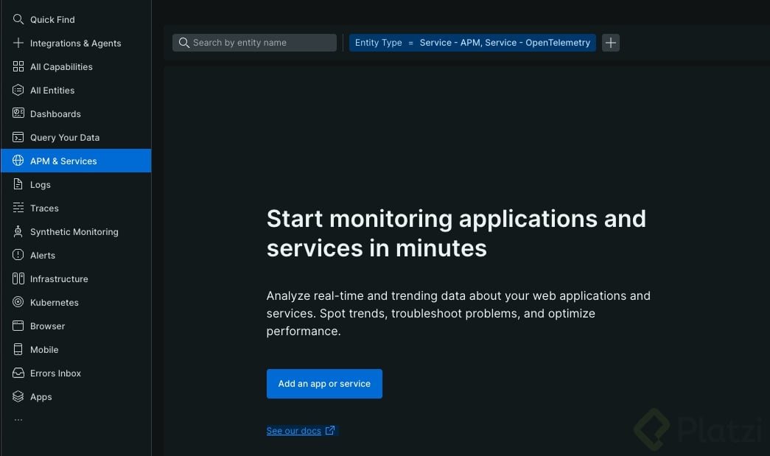Image resolution: width=770 pixels, height=456 pixels.
Task: Open Quick Find from the sidebar
Action: coord(76,19)
